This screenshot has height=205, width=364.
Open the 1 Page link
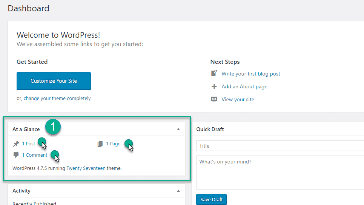click(113, 143)
